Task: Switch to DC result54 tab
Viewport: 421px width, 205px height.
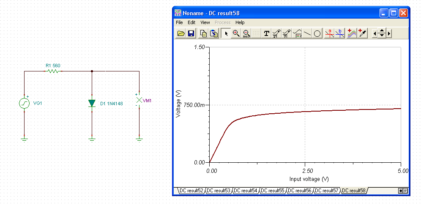Action: pos(246,191)
